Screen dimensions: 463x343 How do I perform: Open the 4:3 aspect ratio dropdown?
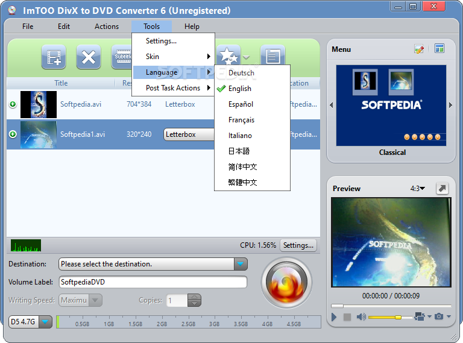[417, 188]
